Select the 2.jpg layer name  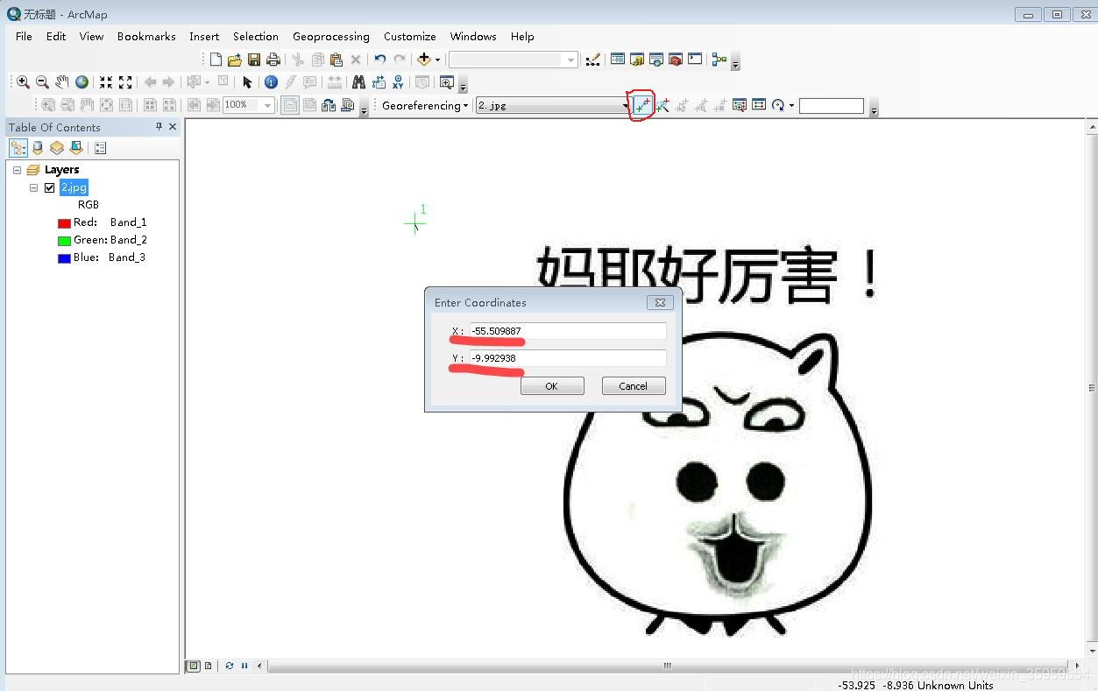tap(74, 187)
